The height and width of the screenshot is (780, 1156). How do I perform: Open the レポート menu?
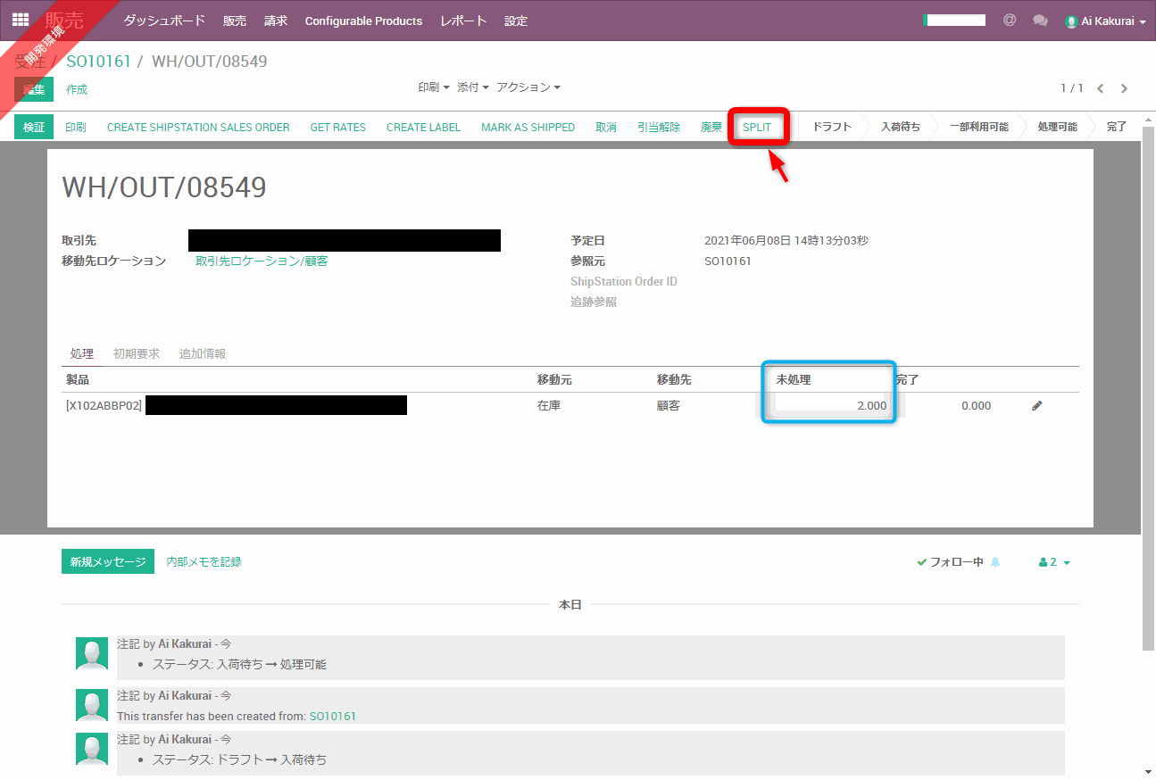463,21
